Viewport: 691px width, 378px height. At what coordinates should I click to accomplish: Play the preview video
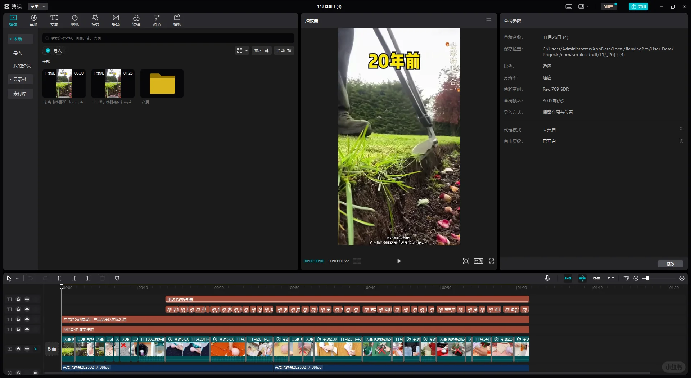tap(399, 261)
